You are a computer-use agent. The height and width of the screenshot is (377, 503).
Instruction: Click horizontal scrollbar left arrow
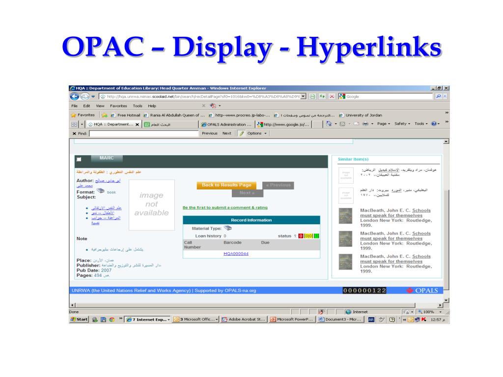73,305
